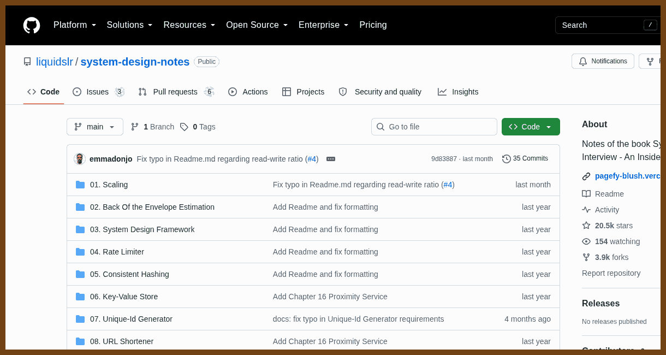Image resolution: width=666 pixels, height=355 pixels.
Task: Switch to the Code tab
Action: (44, 92)
